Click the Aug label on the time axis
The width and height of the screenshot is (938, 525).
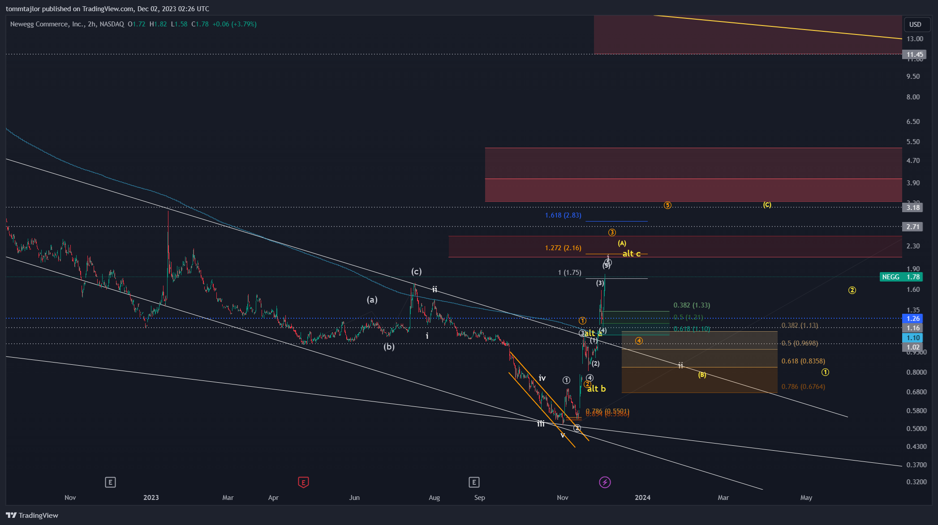pos(435,498)
